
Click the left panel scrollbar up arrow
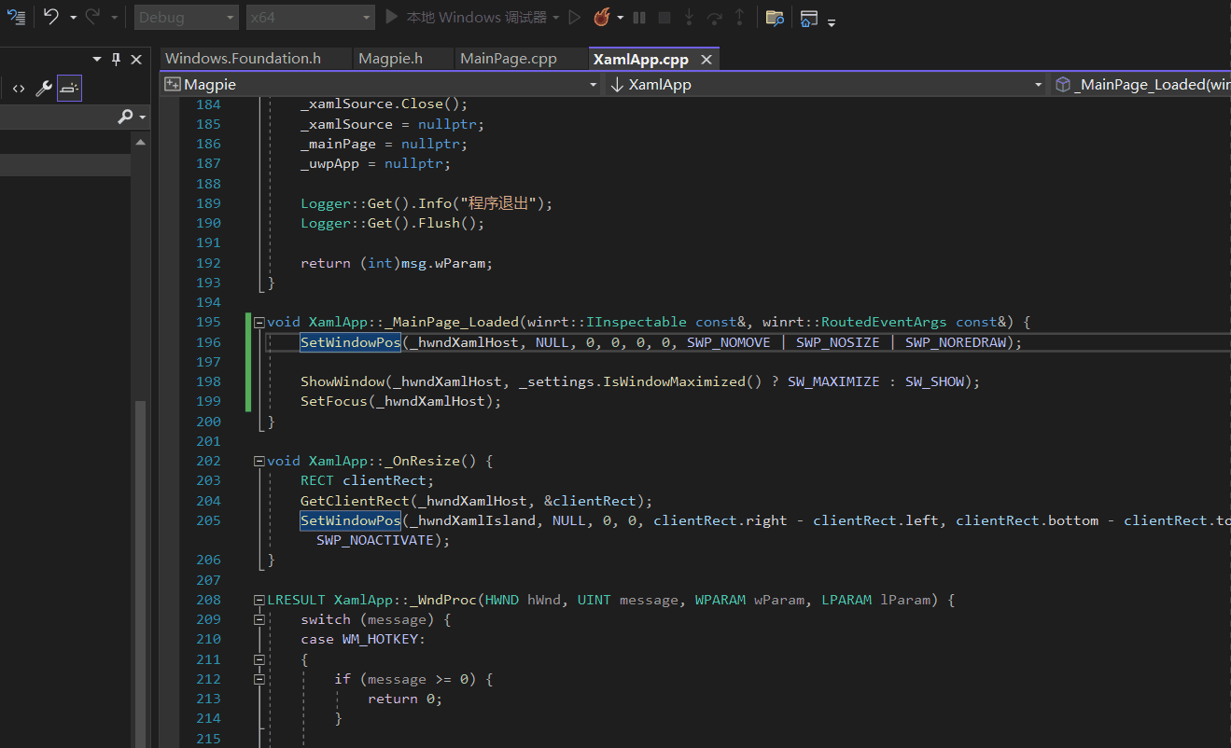tap(140, 143)
